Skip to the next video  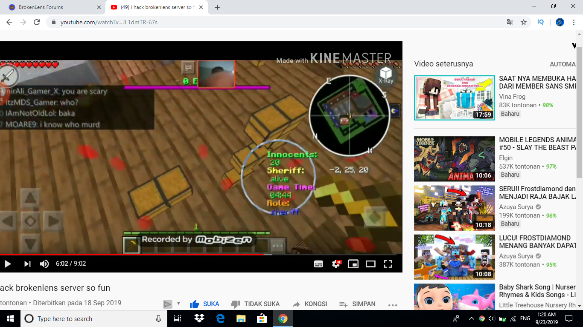(27, 264)
